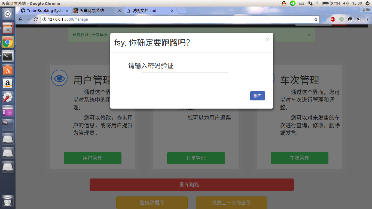The width and height of the screenshot is (372, 209).
Task: Go forward in browser history
Action: [28, 19]
